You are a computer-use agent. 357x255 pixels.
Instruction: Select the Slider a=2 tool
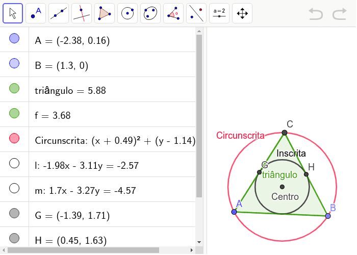[219, 13]
